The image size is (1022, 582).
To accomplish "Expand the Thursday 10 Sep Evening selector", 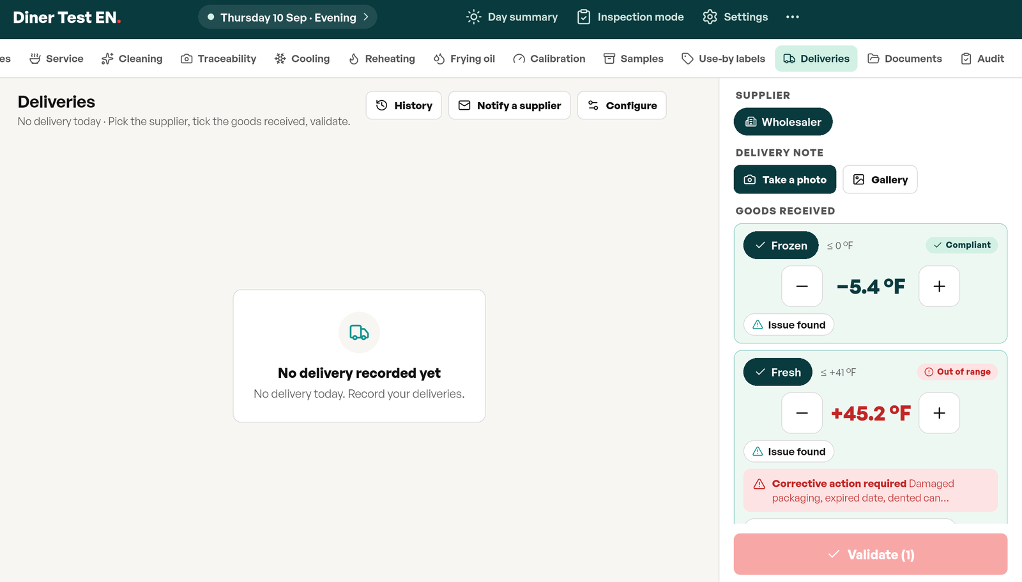I will click(x=287, y=17).
